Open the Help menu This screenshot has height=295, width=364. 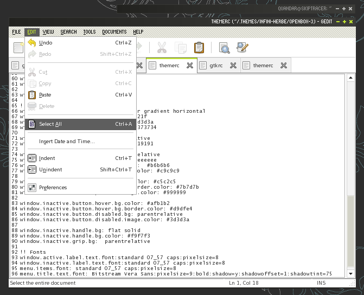[x=138, y=32]
